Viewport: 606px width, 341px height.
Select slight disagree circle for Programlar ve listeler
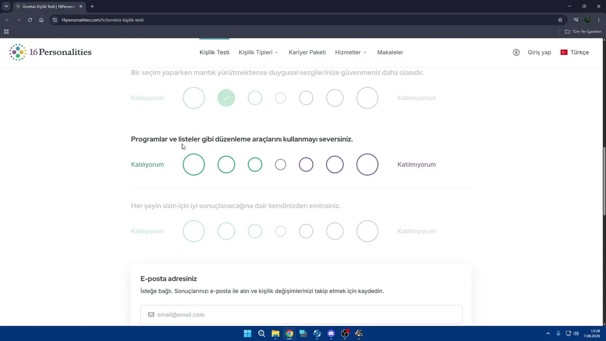click(306, 164)
